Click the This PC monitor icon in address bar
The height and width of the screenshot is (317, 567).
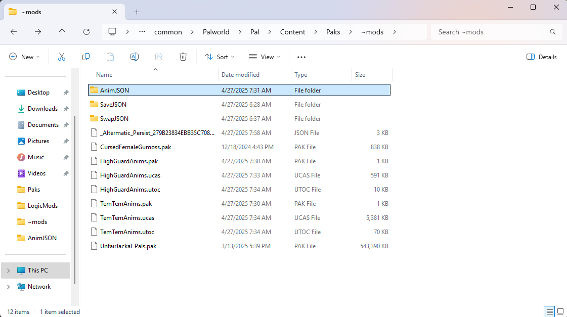pos(112,32)
